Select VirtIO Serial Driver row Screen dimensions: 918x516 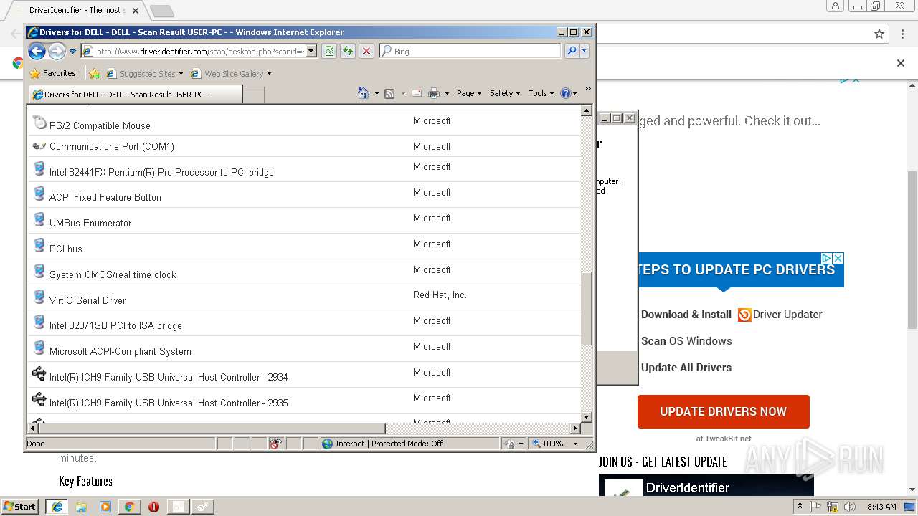pyautogui.click(x=304, y=297)
